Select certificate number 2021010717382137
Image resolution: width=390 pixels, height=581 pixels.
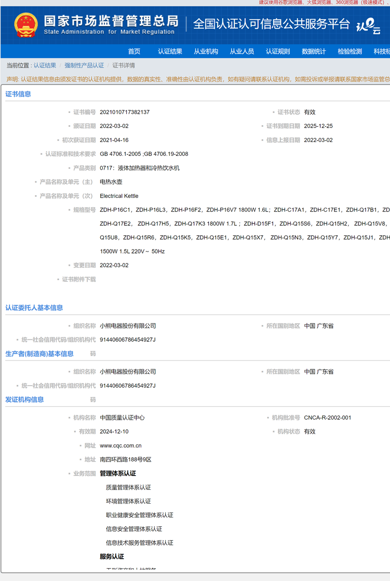click(124, 112)
